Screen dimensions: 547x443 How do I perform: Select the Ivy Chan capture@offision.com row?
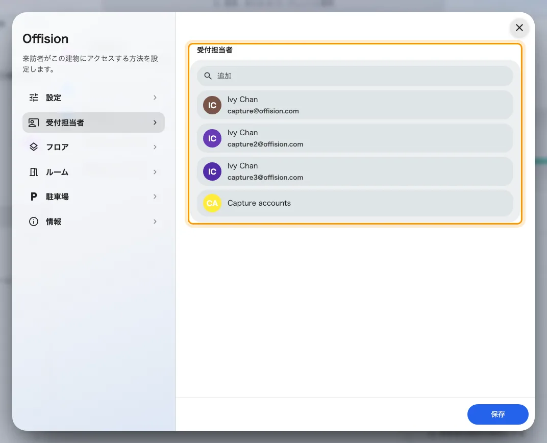(x=355, y=105)
